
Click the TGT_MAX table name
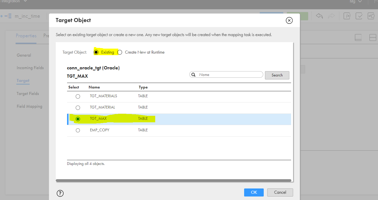tap(98, 119)
